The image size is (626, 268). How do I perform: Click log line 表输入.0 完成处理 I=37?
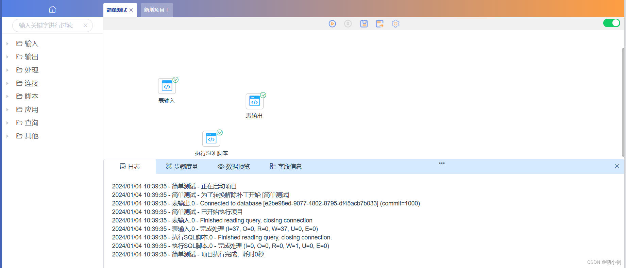pos(215,229)
